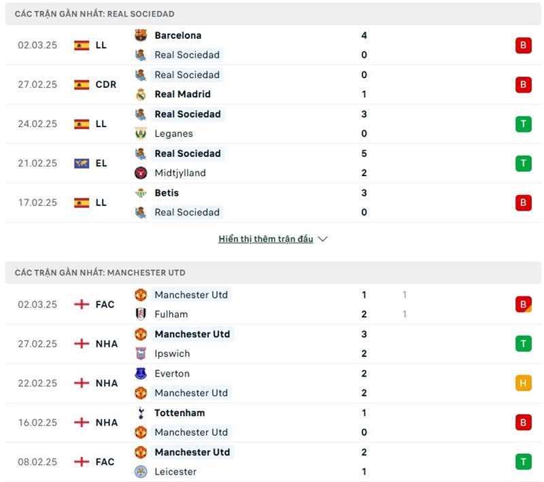544x482 pixels.
Task: Expand more matches with the chevron arrow
Action: 323,239
